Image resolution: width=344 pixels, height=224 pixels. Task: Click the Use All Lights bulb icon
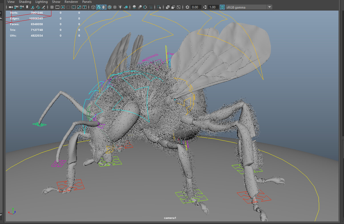click(x=120, y=7)
